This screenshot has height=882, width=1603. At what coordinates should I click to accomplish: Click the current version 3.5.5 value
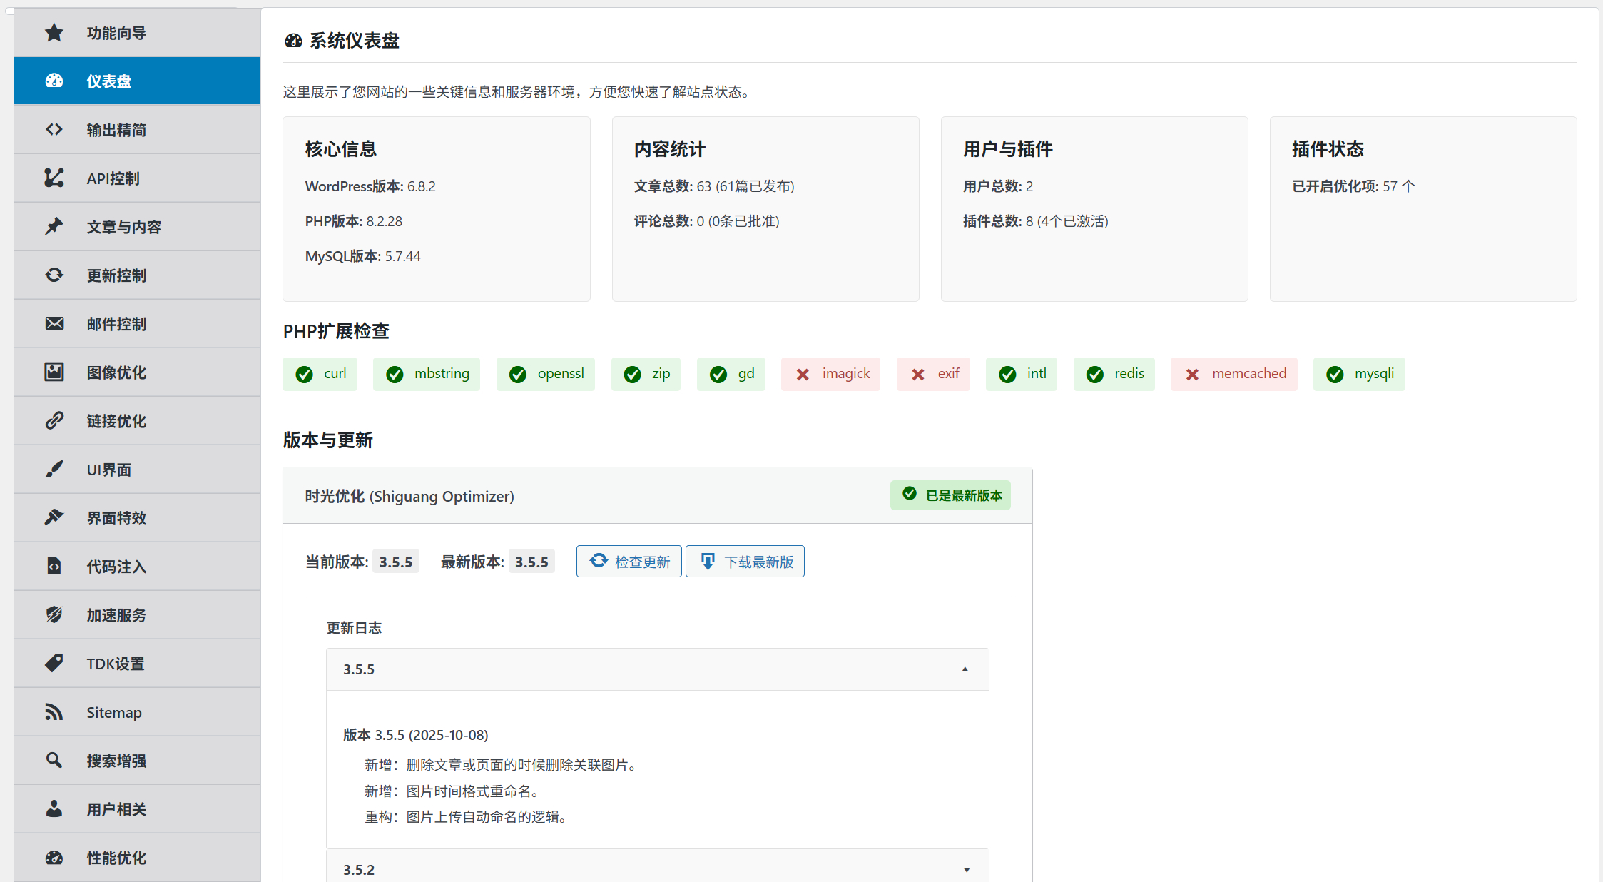[x=396, y=562]
